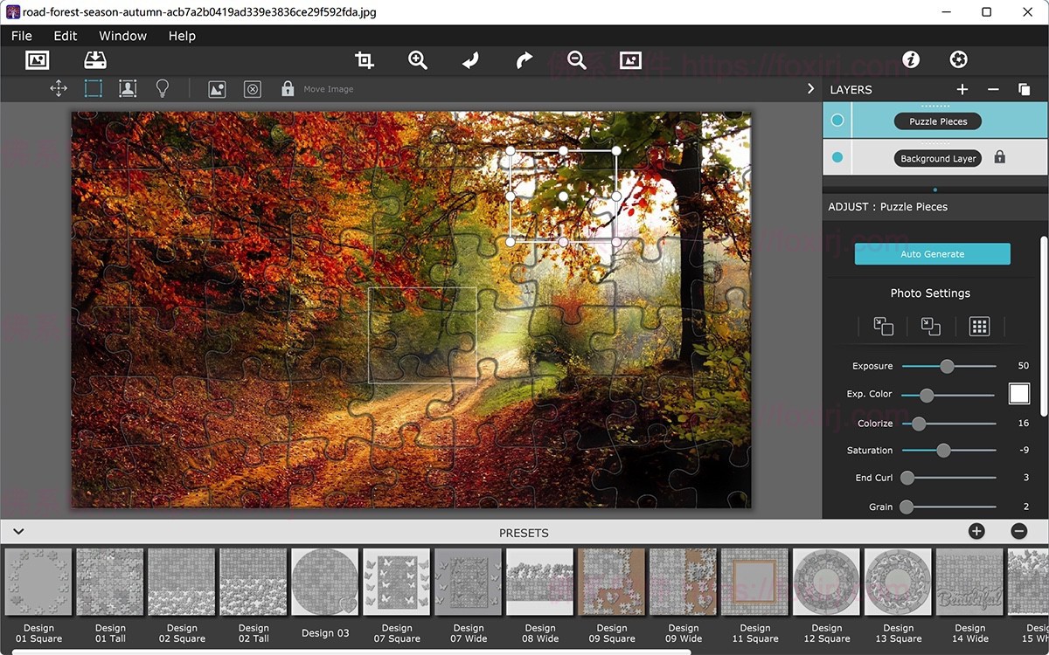Select the Zoom In magnifier tool
This screenshot has width=1049, height=655.
[417, 59]
